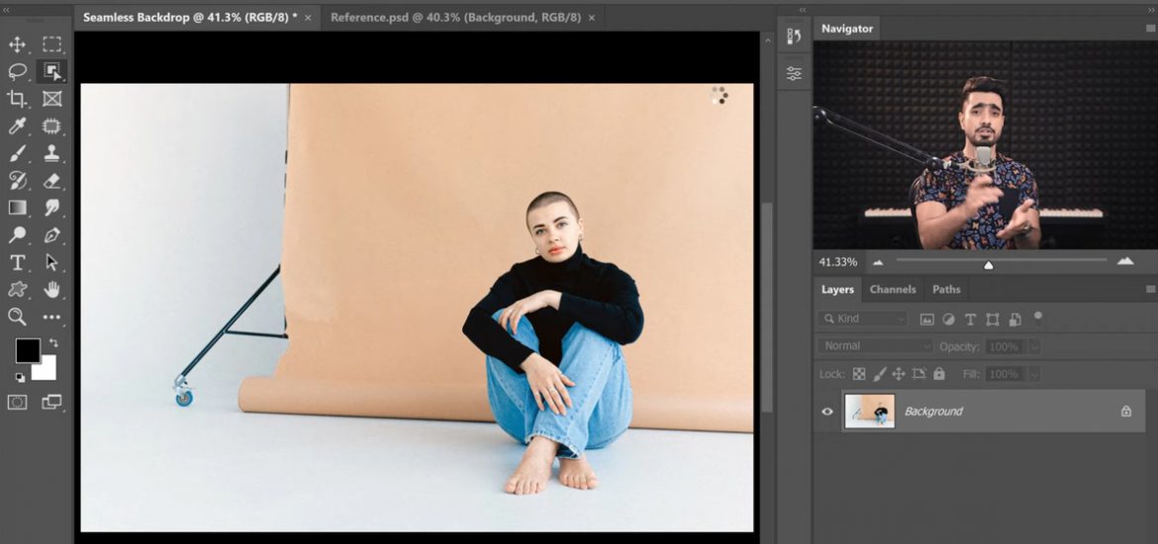
Task: Open the History panel icon
Action: pyautogui.click(x=794, y=37)
